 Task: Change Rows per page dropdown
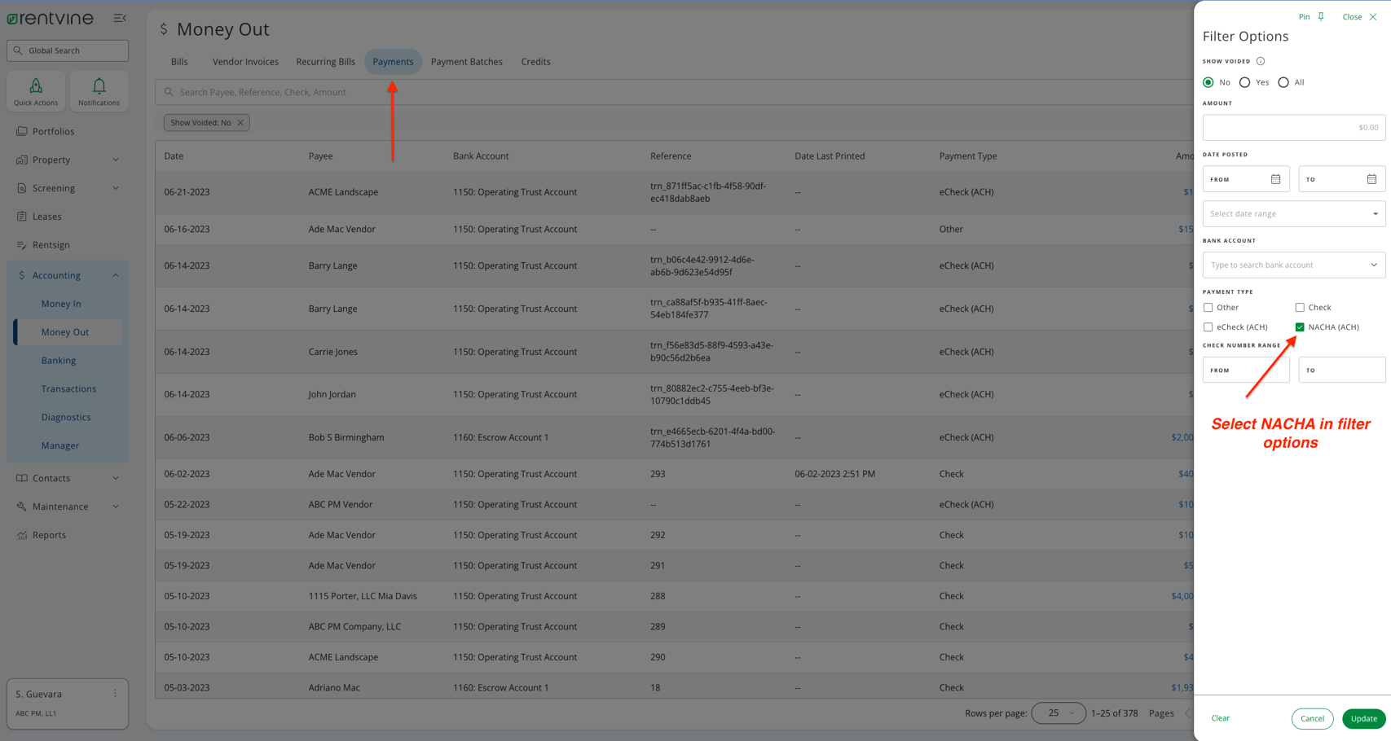point(1059,713)
